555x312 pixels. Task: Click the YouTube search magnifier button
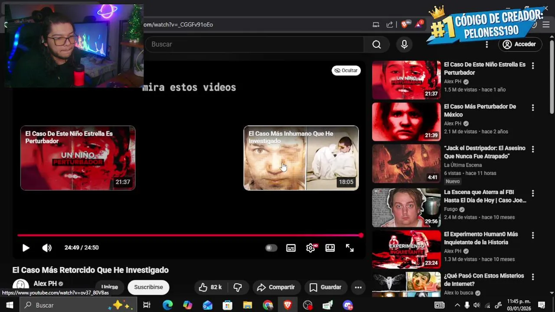click(377, 44)
